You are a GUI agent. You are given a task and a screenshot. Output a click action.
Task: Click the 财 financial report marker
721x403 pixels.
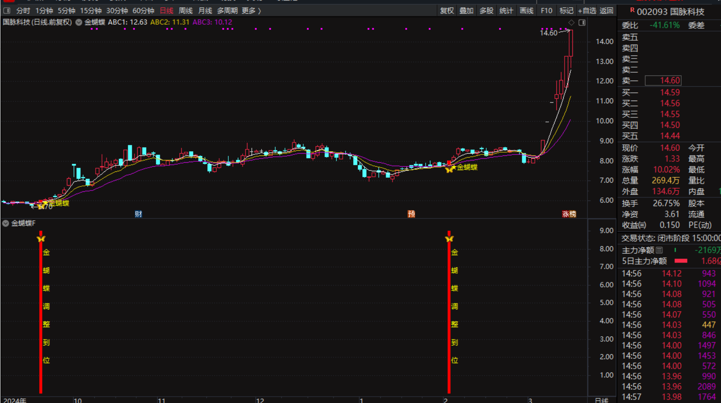[x=138, y=214]
